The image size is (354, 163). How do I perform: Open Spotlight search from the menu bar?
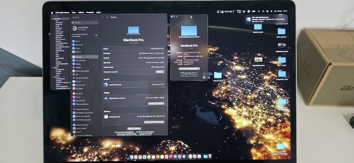click(263, 11)
